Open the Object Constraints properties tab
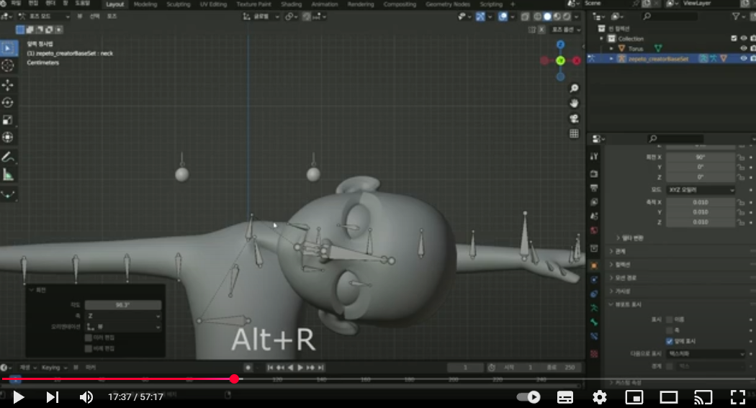This screenshot has width=756, height=408. click(x=594, y=294)
